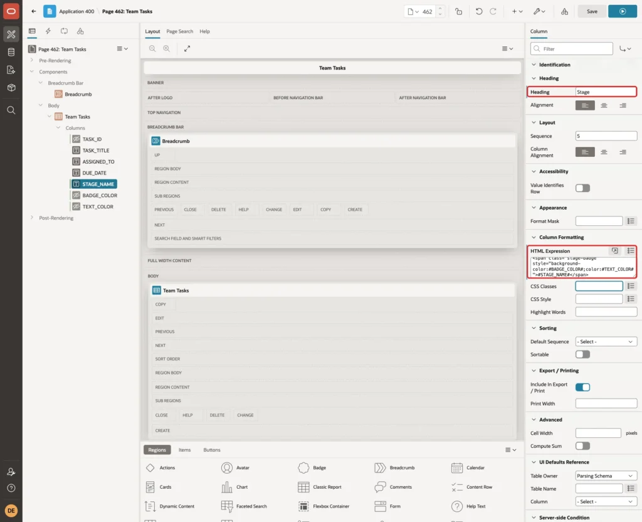The width and height of the screenshot is (642, 522).
Task: Collapse the Column Formatting section
Action: click(x=534, y=237)
